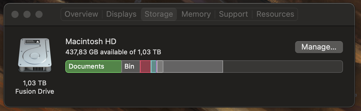361x111 pixels.
Task: Select the Storage tab
Action: pyautogui.click(x=159, y=14)
